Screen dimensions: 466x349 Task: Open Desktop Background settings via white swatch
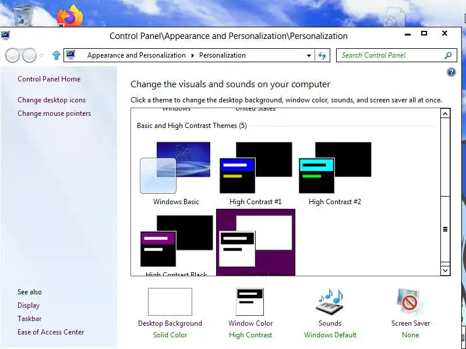click(x=170, y=302)
